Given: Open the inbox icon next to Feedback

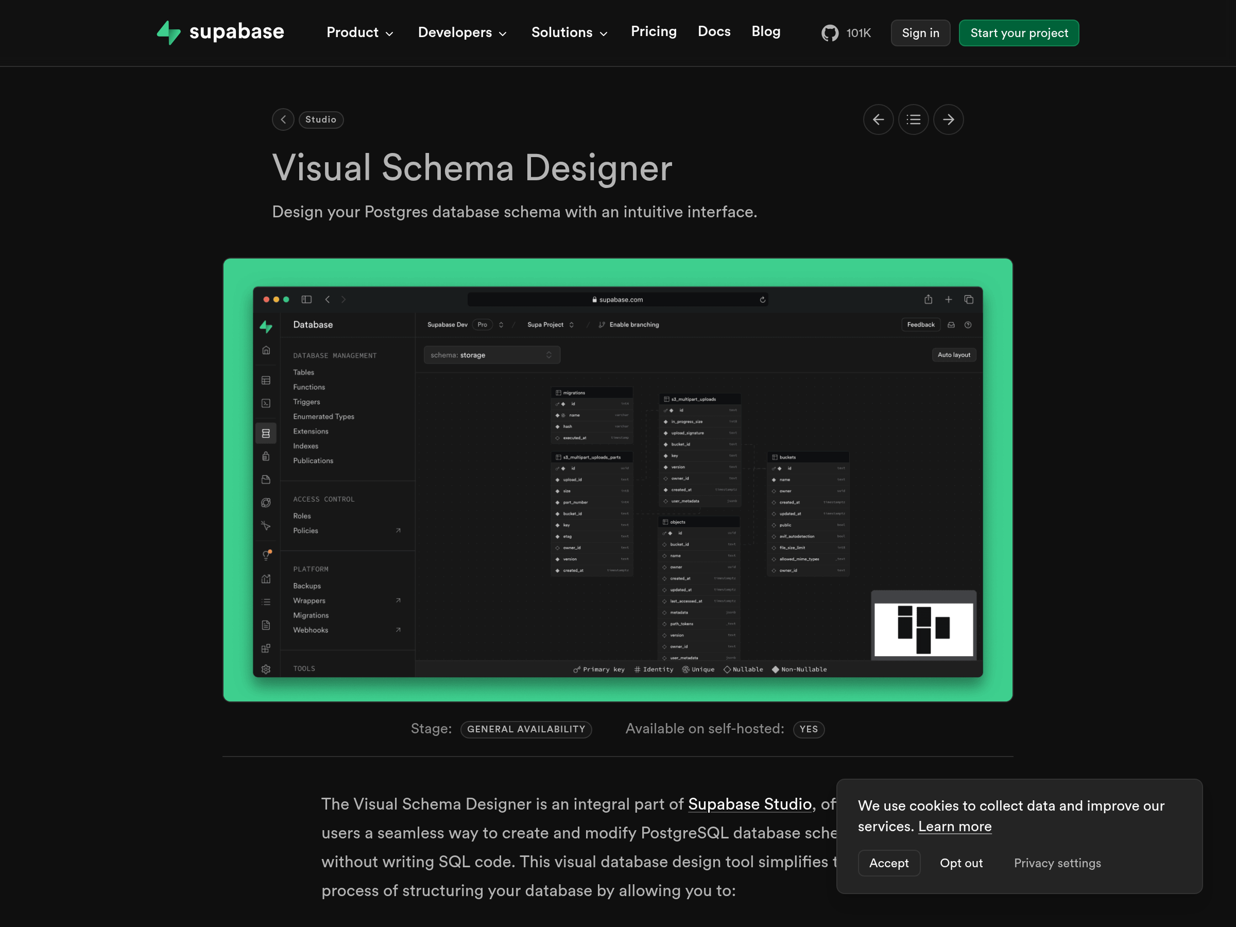Looking at the screenshot, I should (x=951, y=324).
